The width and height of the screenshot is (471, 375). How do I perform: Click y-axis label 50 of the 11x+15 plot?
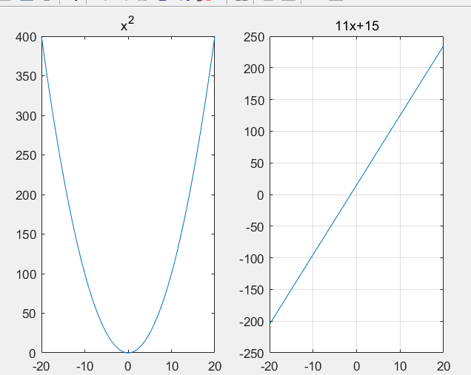click(258, 163)
